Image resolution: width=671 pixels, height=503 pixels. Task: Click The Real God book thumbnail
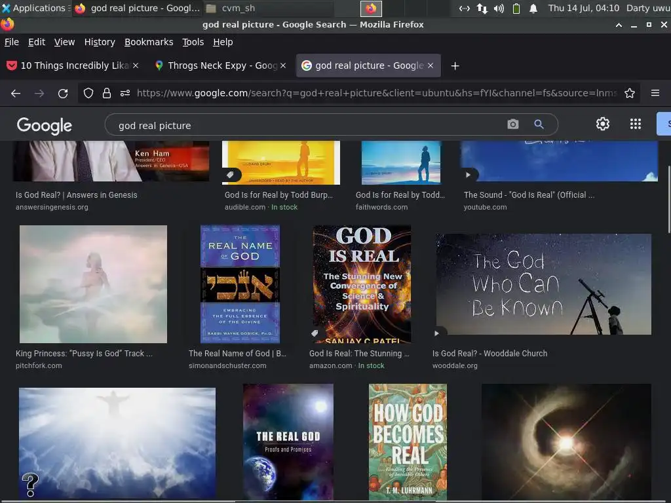click(288, 442)
